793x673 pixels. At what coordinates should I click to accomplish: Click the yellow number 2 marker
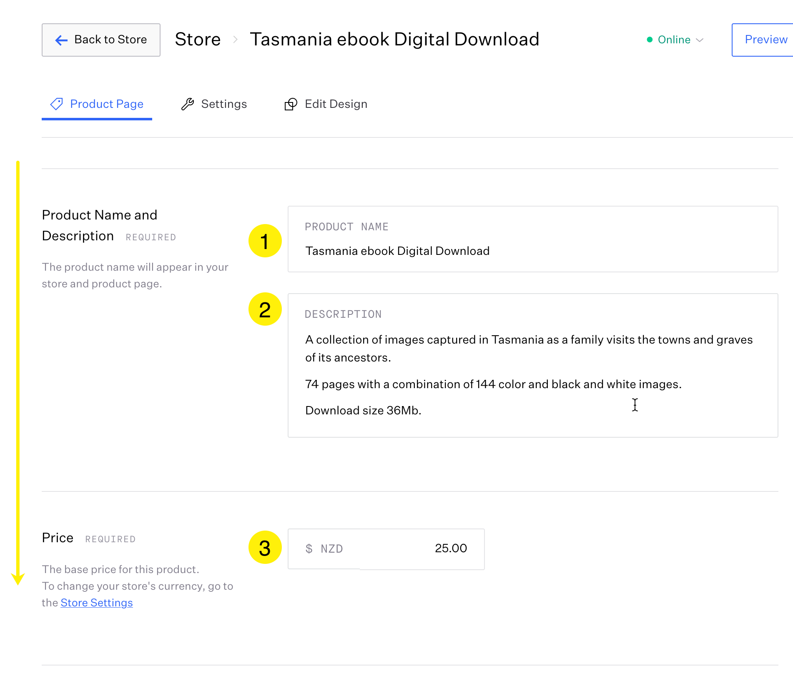265,309
